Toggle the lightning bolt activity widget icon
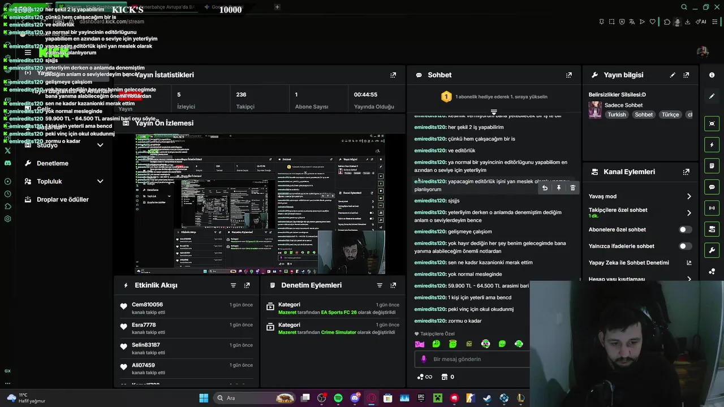 (712, 145)
